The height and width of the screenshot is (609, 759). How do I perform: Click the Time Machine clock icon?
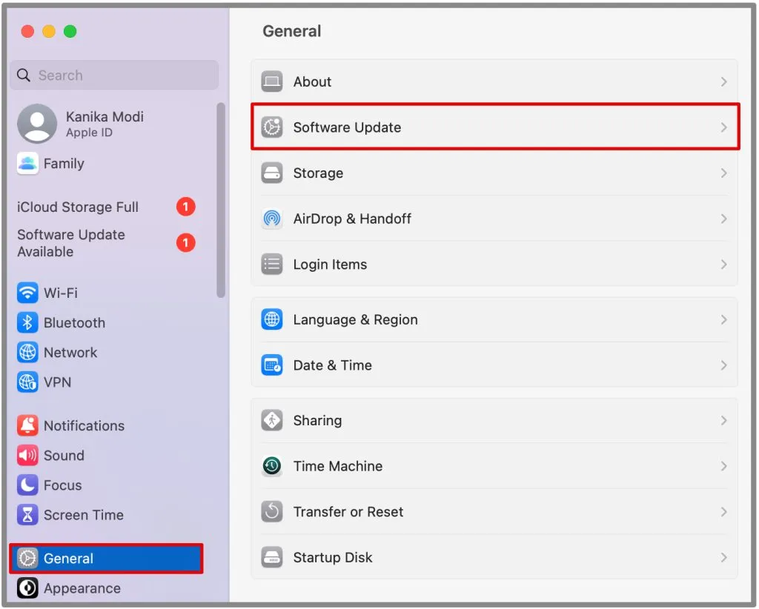point(272,466)
